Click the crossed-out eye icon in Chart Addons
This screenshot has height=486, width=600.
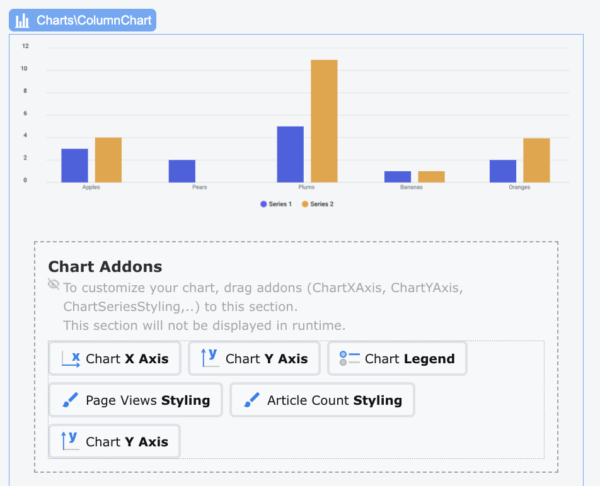53,284
